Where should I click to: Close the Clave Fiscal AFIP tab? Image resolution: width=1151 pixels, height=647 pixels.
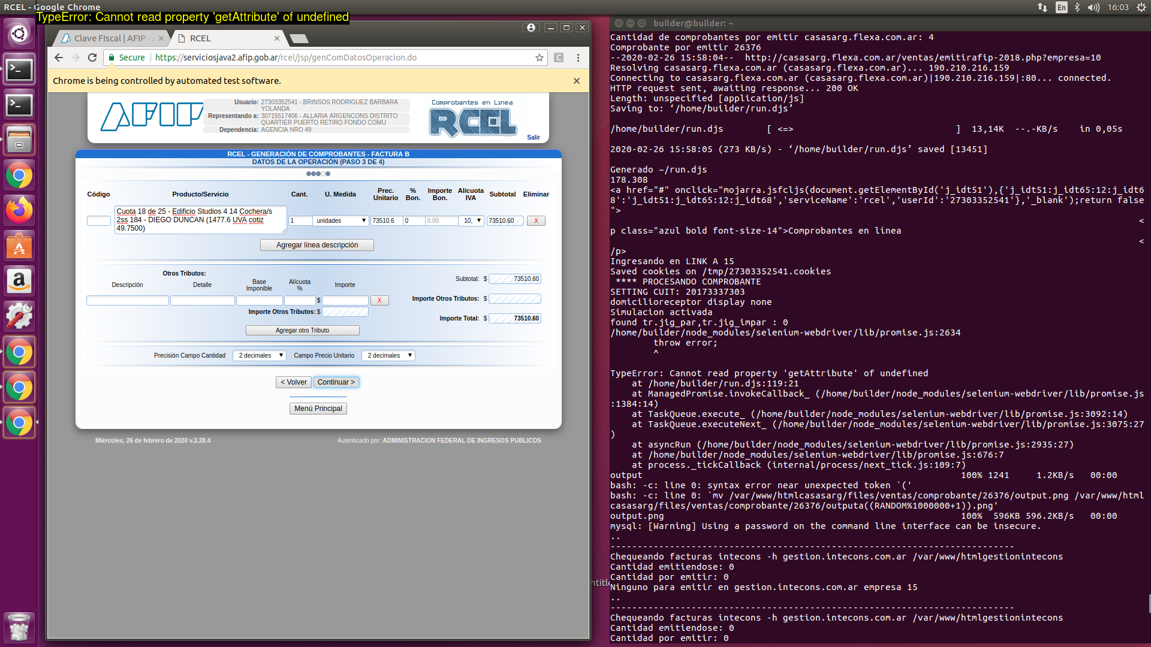tap(161, 38)
